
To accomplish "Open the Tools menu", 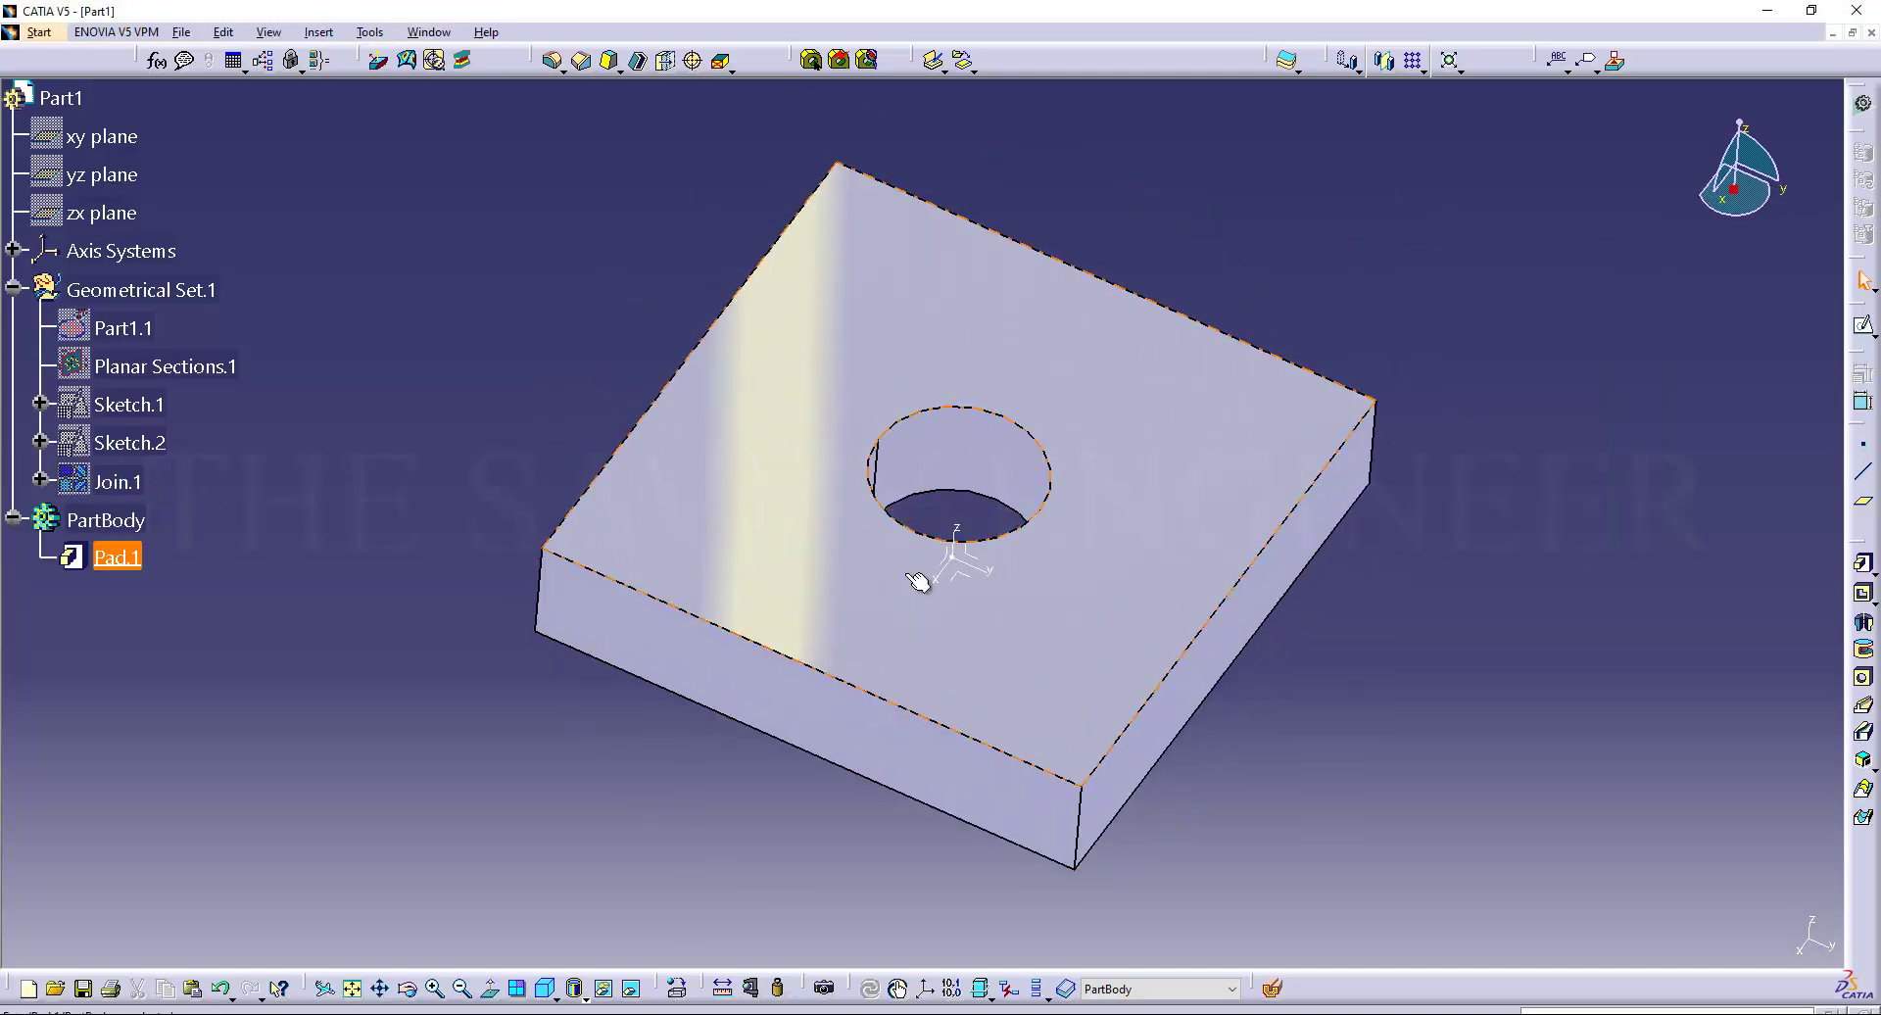I will (x=369, y=32).
